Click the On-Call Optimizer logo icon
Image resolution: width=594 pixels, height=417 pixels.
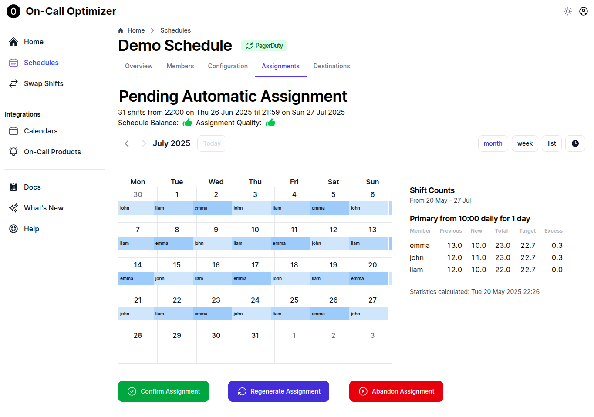[x=13, y=11]
